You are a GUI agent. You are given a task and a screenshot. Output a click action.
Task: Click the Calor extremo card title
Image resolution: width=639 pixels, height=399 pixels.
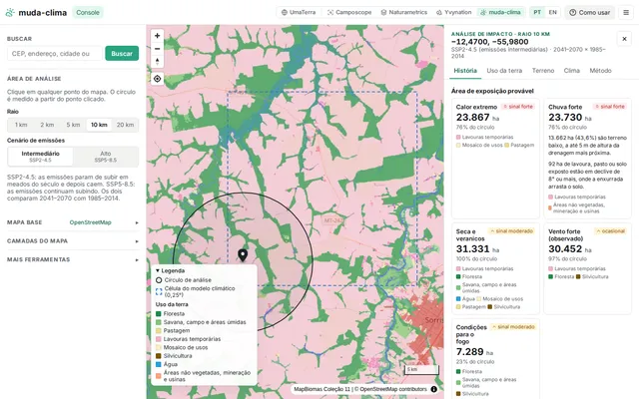click(x=476, y=107)
